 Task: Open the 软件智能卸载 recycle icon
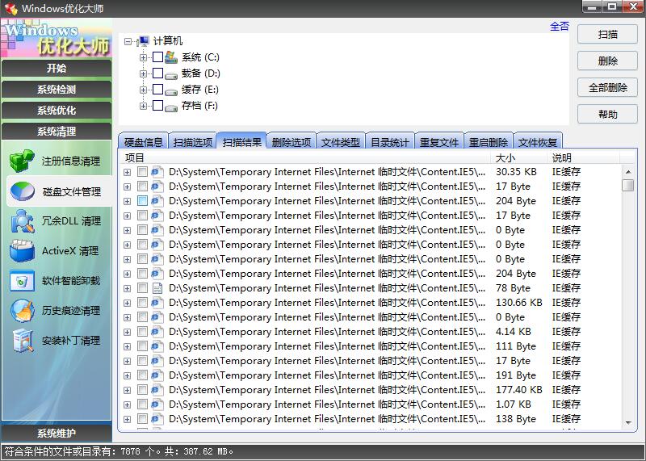point(22,281)
